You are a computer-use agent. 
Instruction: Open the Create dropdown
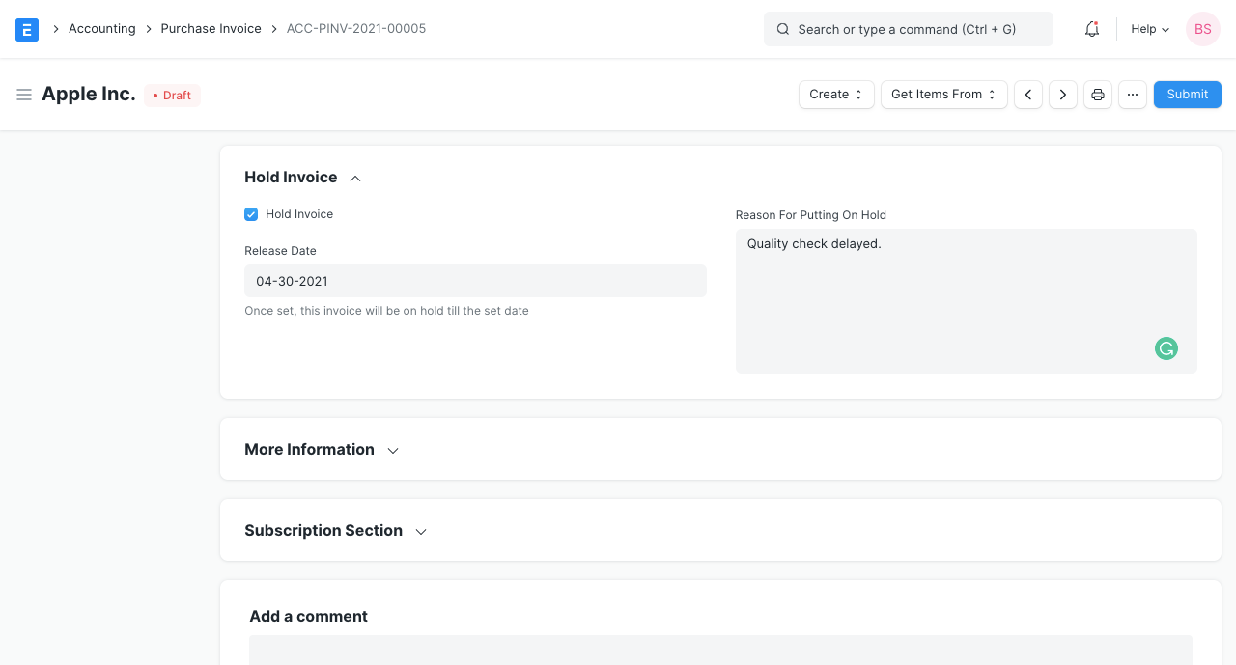[x=836, y=95]
